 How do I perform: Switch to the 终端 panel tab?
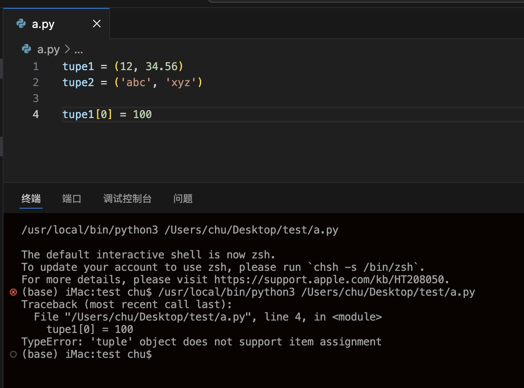point(31,198)
